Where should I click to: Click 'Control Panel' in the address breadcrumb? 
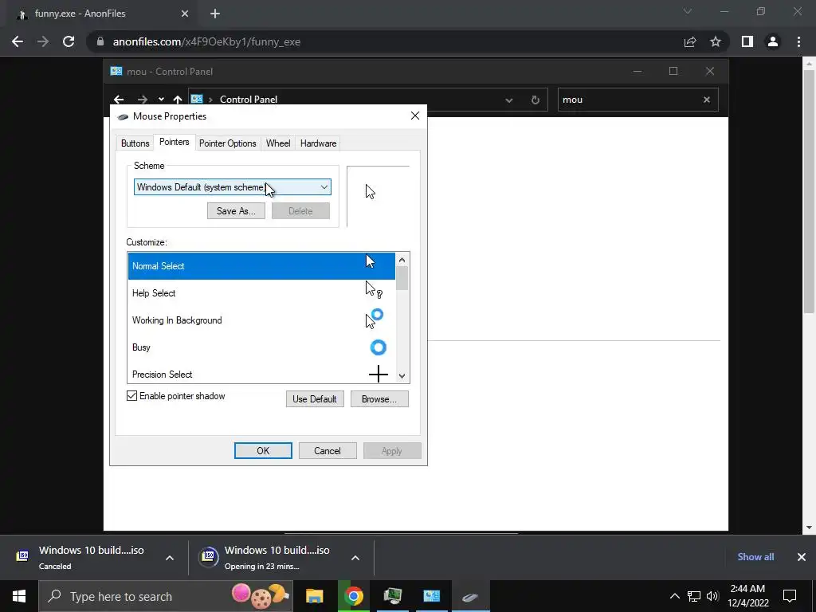[249, 100]
